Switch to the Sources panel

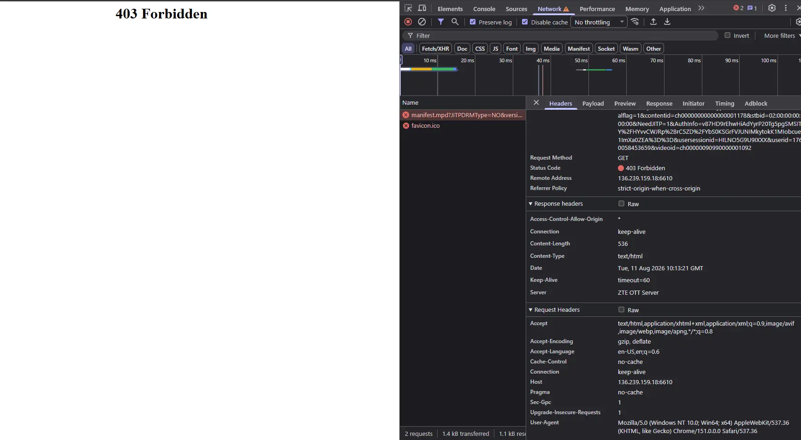516,9
